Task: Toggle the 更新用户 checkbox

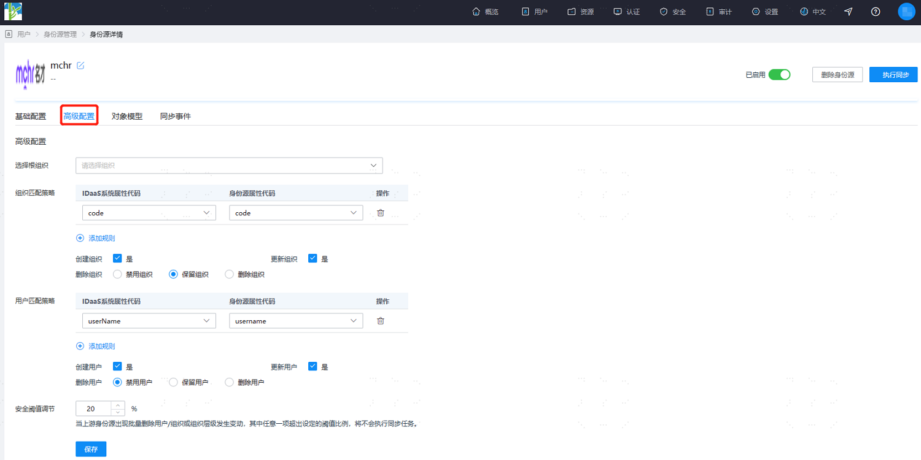Action: pos(313,366)
